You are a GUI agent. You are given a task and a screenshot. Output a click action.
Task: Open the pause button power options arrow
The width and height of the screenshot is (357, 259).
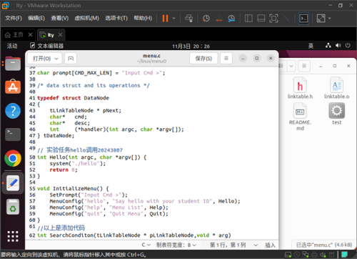click(174, 19)
